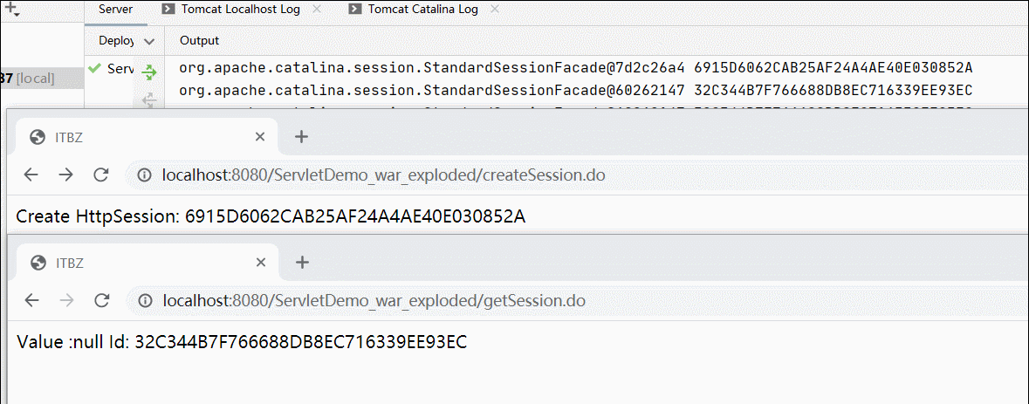The width and height of the screenshot is (1029, 404).
Task: Click the add-service plus icon in the top-left
Action: (x=11, y=10)
